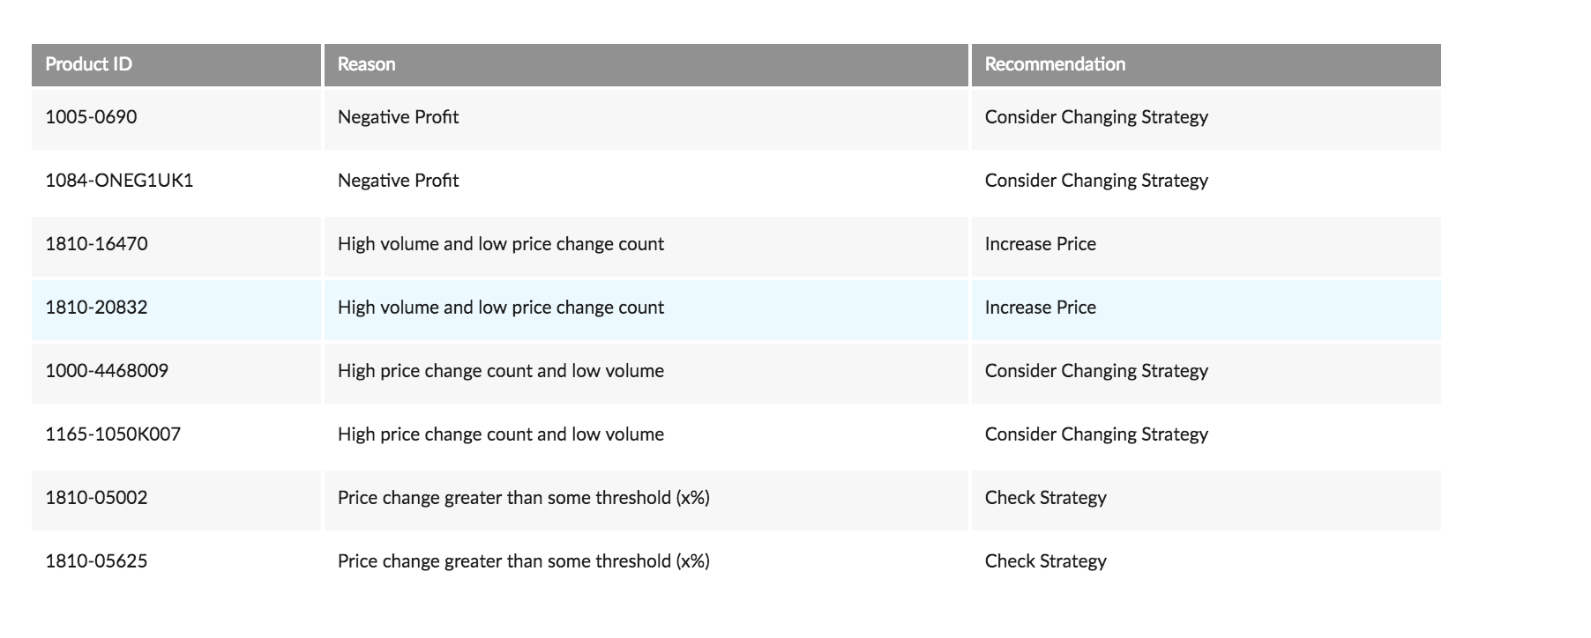Select product 1810-05625 cell
The image size is (1591, 638).
tap(176, 562)
